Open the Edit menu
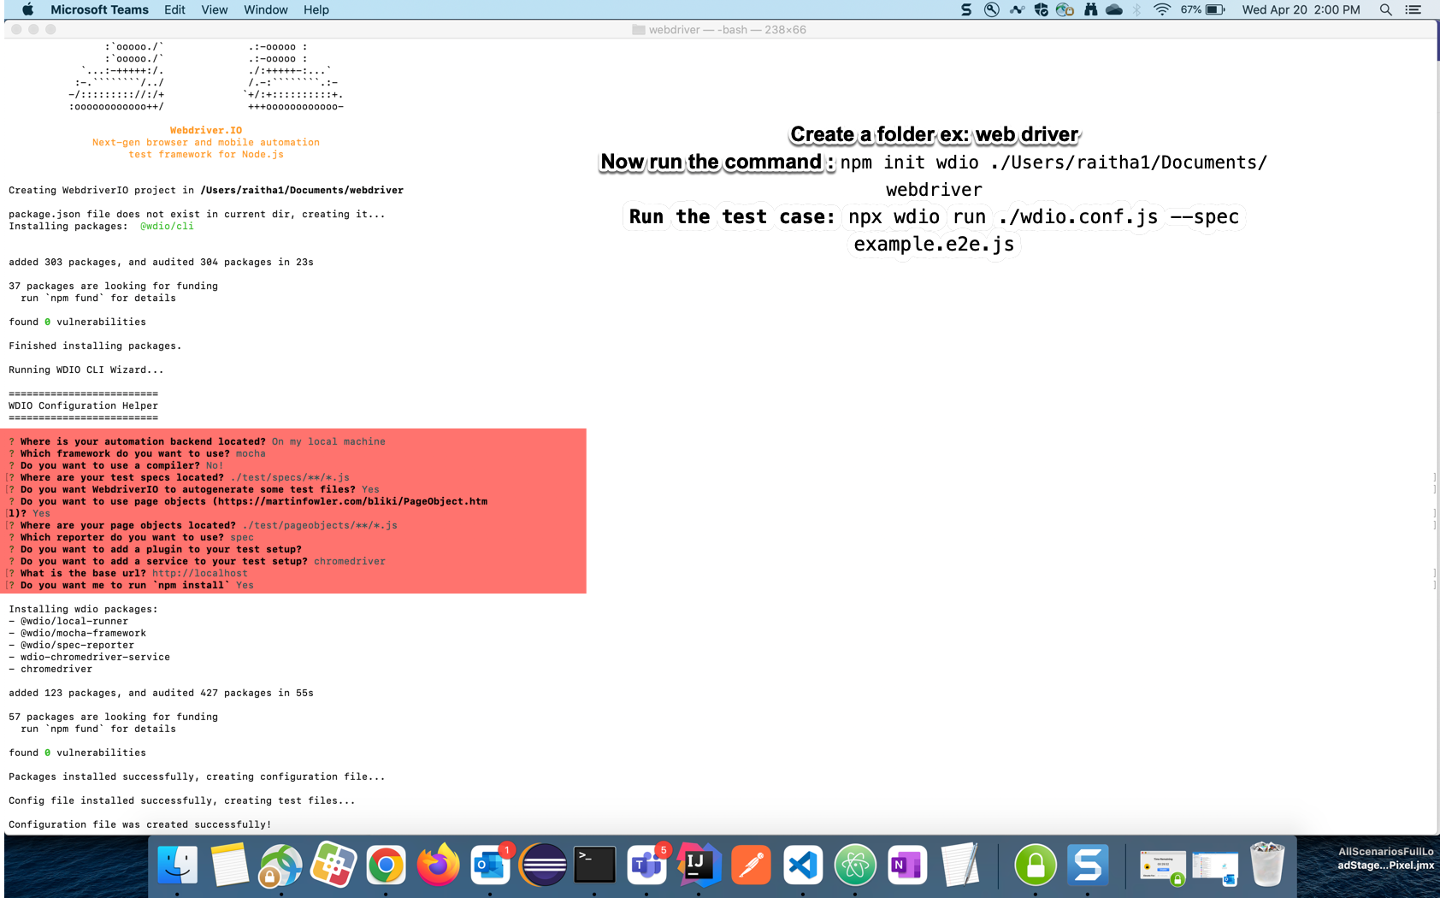1440x898 pixels. tap(174, 9)
